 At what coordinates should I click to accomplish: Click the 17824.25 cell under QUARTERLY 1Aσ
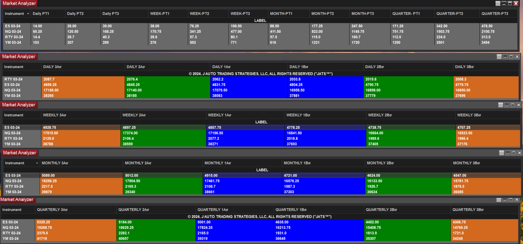(x=234, y=228)
